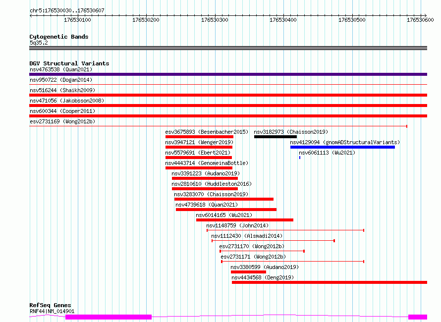Click ruler position 176530300
Screen dimensions: 441x322
click(215, 20)
